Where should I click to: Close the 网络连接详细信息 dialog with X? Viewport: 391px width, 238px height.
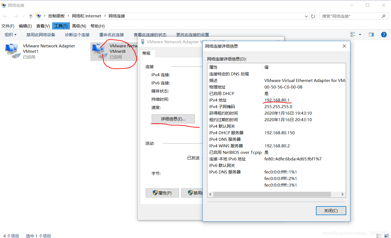[344, 46]
